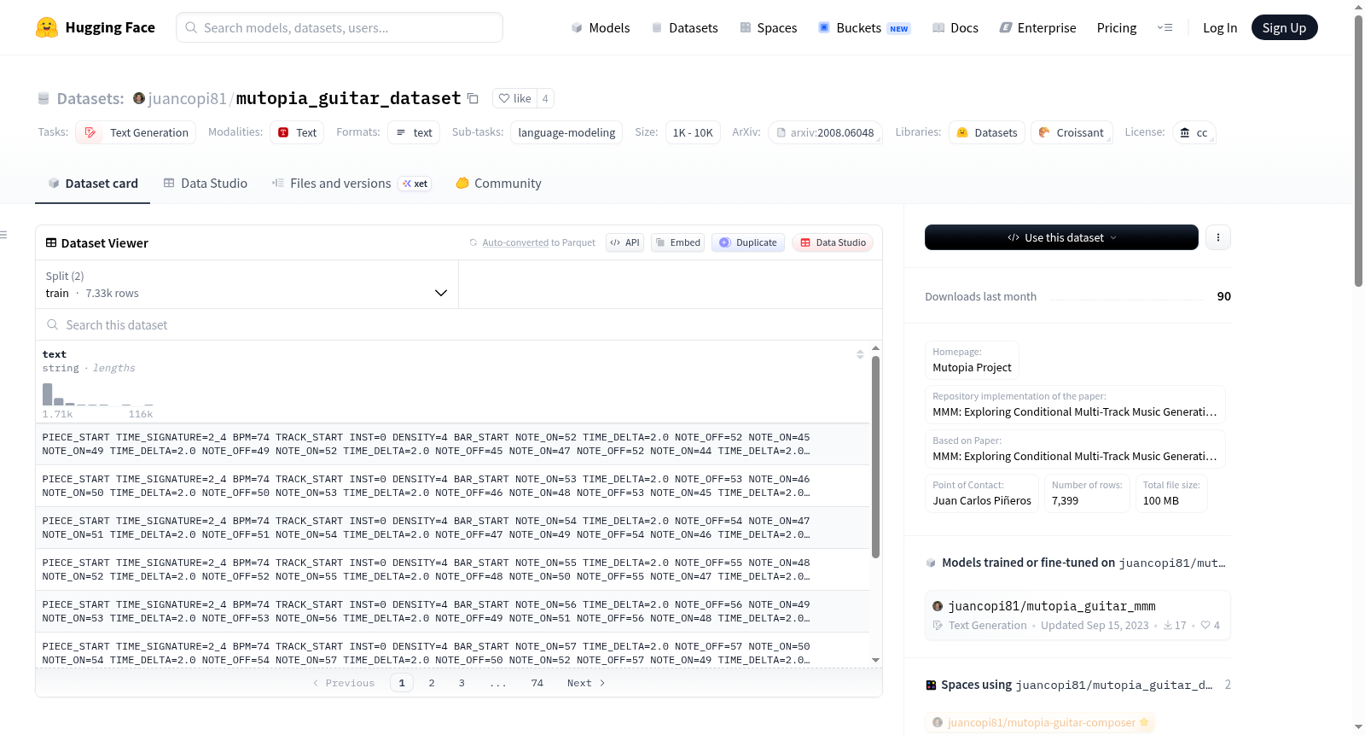The image size is (1365, 735).
Task: Open the arxiv:2008.06048 paper tag
Action: (x=825, y=132)
